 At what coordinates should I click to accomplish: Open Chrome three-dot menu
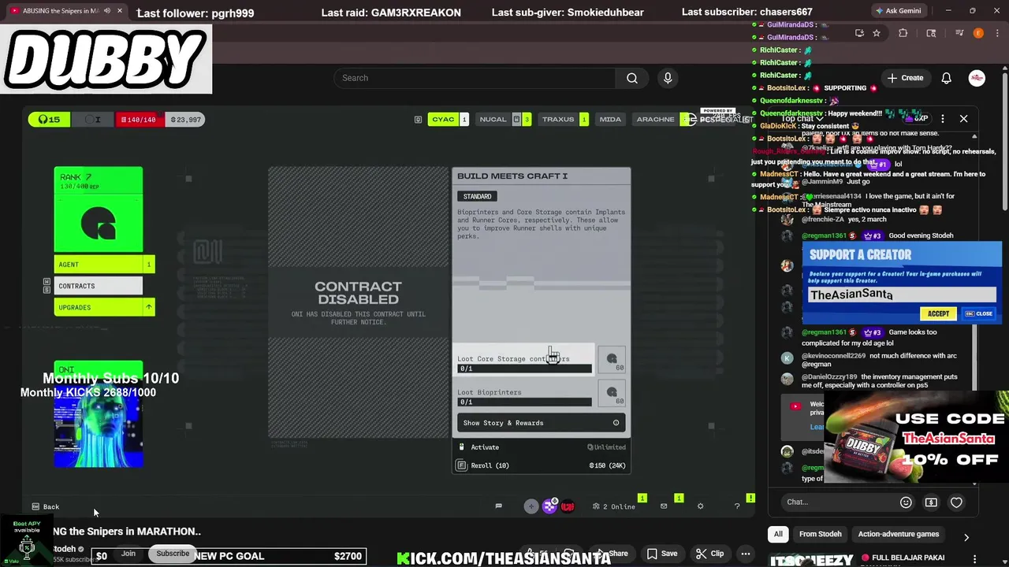click(997, 33)
